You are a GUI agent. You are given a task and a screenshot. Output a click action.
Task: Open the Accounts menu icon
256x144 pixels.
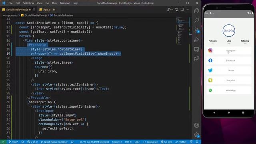pyautogui.click(x=196, y=125)
